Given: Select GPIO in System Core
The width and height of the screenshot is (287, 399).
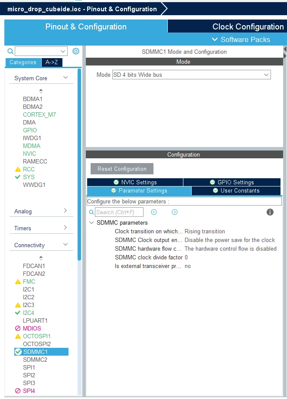Looking at the screenshot, I should [x=30, y=130].
